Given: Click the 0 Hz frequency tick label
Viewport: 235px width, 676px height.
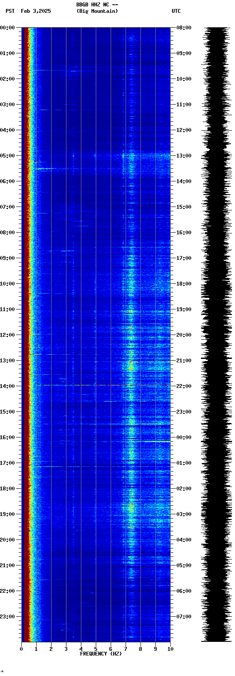Looking at the screenshot, I should [x=21, y=649].
